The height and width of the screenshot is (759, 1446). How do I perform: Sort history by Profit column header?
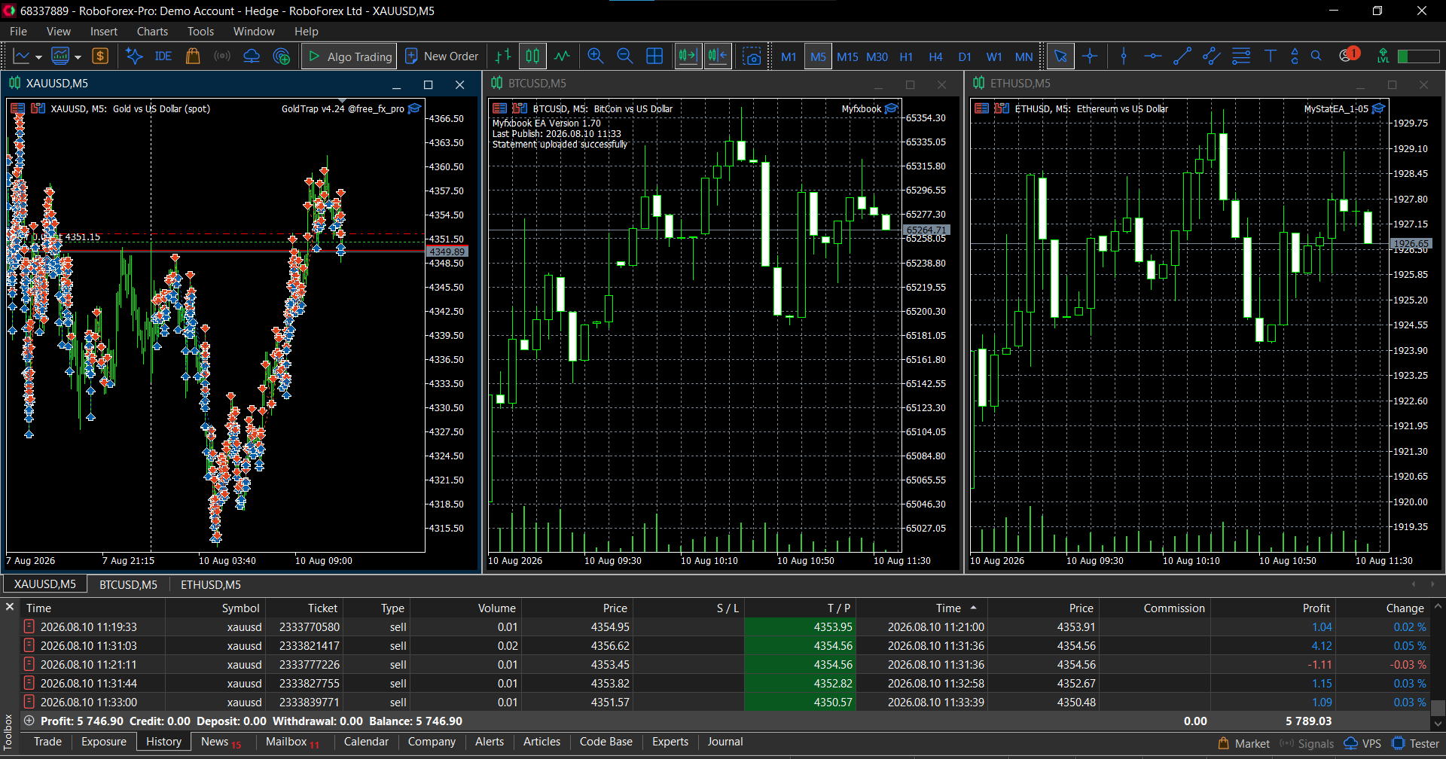pos(1316,608)
